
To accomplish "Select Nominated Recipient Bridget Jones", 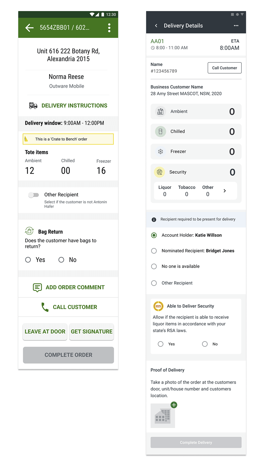I will (x=154, y=251).
